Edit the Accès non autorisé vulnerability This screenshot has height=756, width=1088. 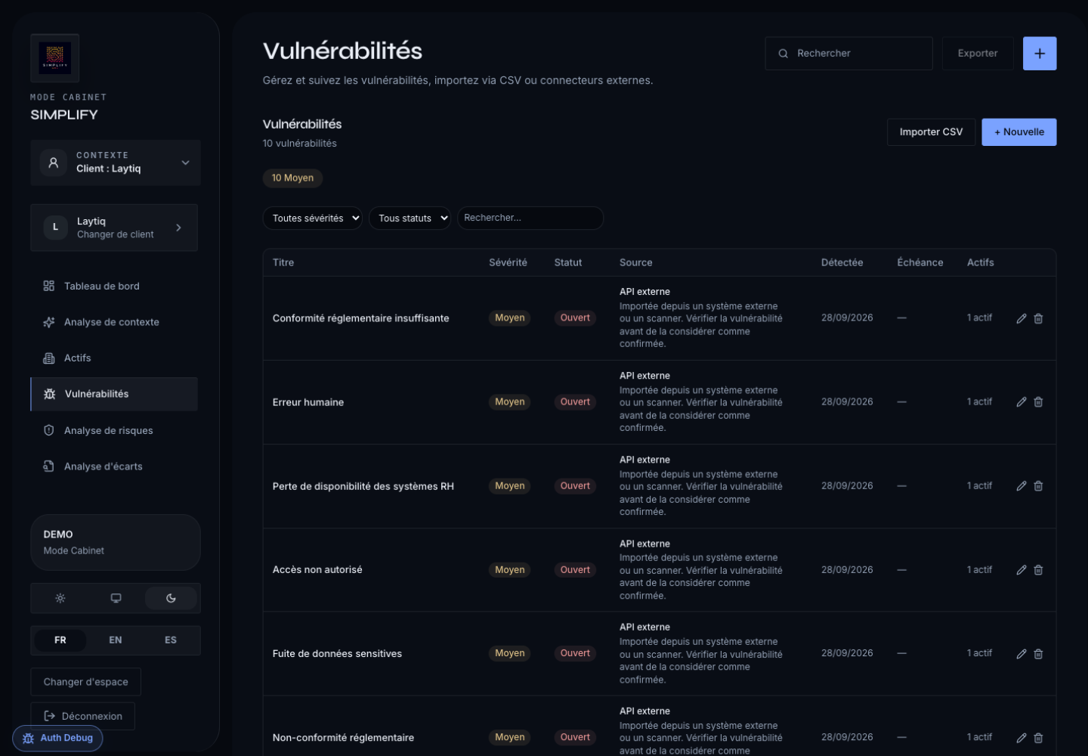coord(1022,570)
